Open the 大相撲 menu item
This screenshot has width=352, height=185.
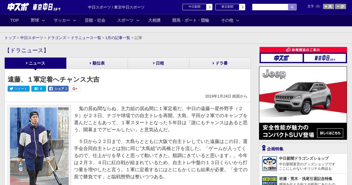[x=154, y=20]
